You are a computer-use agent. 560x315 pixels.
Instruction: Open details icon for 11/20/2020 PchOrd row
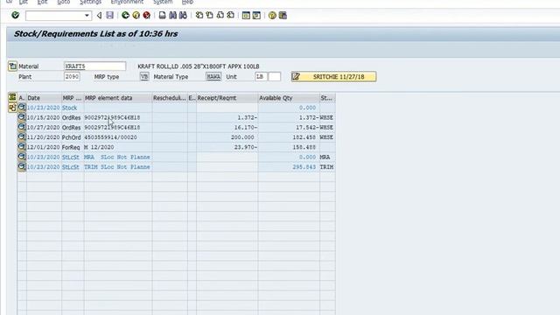click(x=22, y=137)
